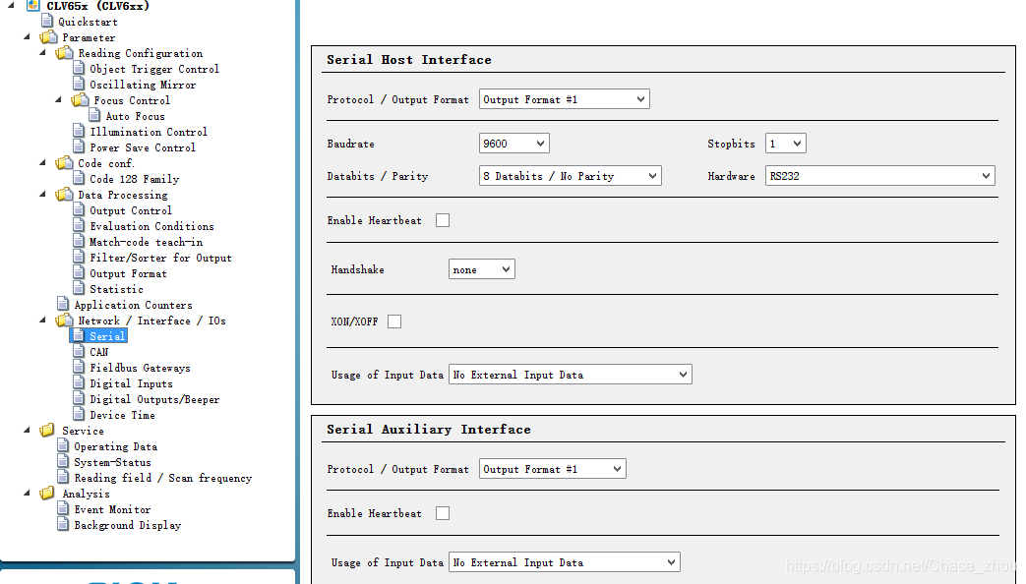Click the Code conf. folder icon
The width and height of the screenshot is (1026, 584).
64,163
